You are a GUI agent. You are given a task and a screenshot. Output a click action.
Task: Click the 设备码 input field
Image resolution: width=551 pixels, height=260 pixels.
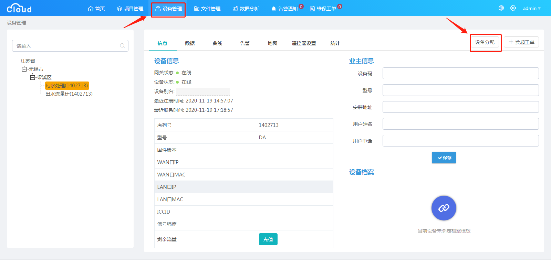point(461,73)
